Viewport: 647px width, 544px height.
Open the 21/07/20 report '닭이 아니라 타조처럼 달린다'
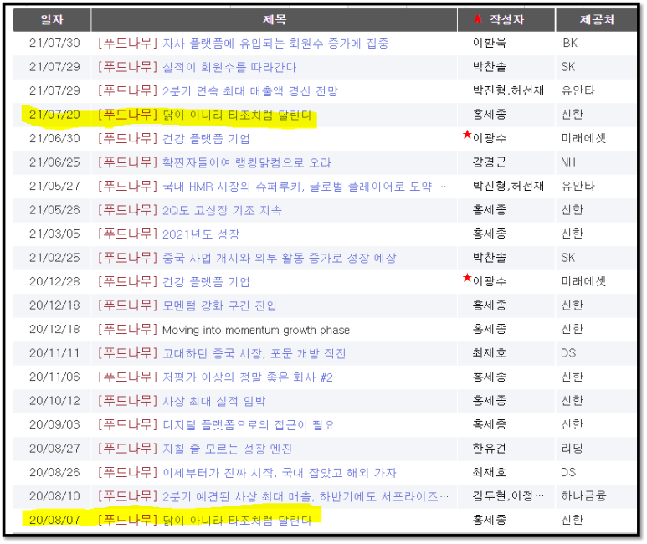[237, 115]
